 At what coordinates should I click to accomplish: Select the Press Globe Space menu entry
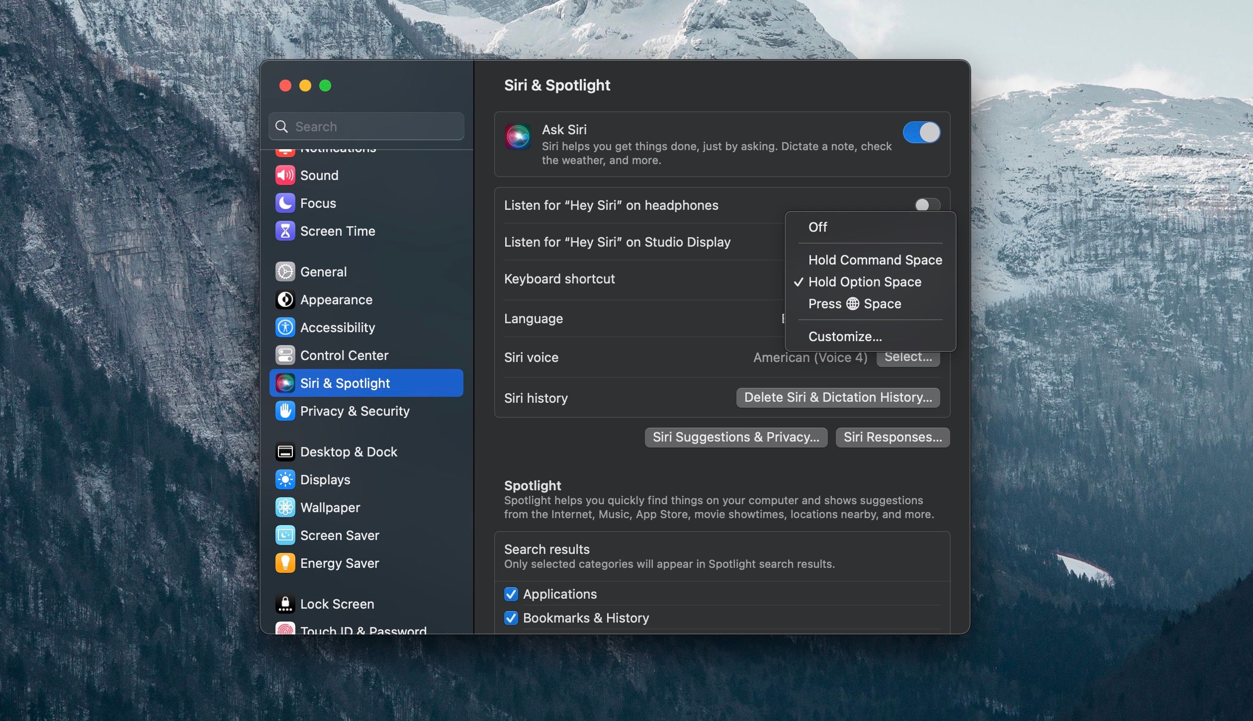(x=854, y=303)
